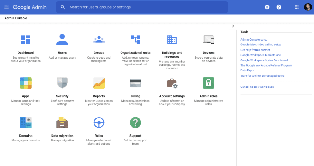Click the Data migration icon
Viewport: 314px width, 166px height.
click(x=62, y=123)
